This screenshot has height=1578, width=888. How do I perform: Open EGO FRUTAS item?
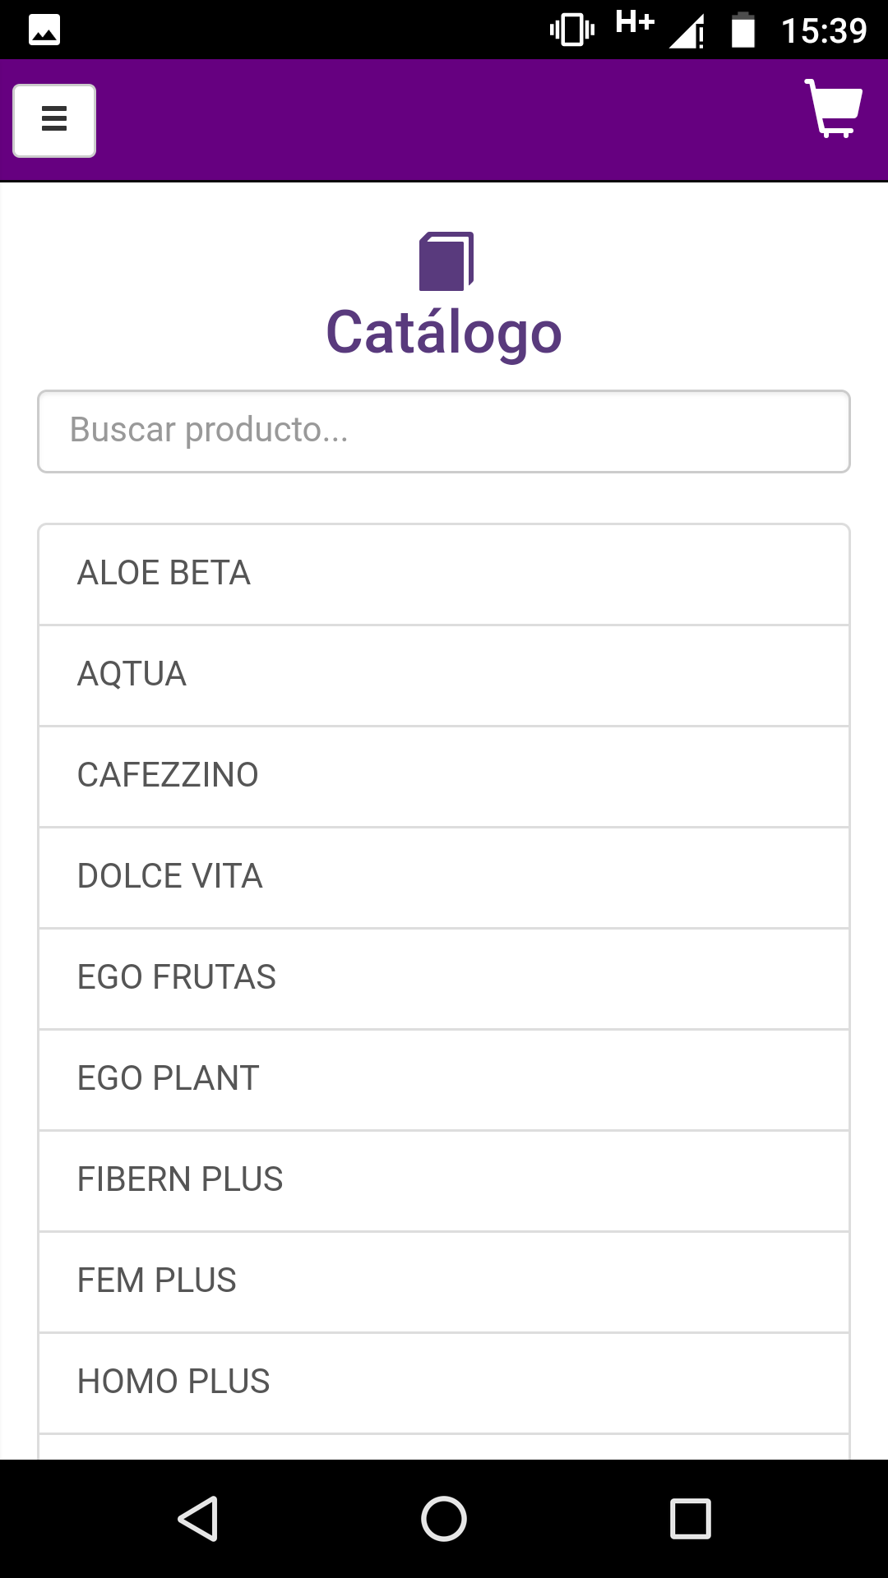(x=444, y=979)
